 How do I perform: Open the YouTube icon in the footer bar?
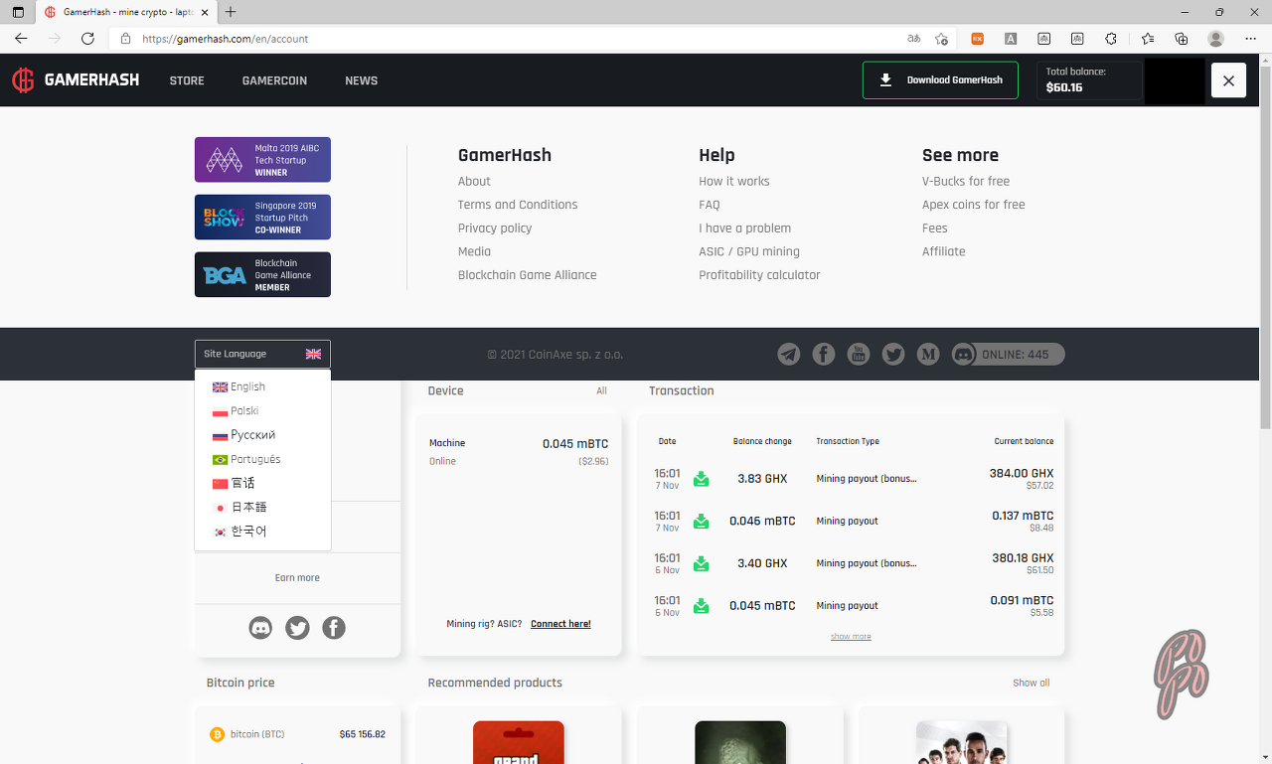859,354
